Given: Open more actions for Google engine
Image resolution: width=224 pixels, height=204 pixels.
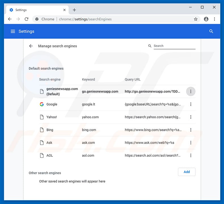Looking at the screenshot, I should click(x=191, y=104).
